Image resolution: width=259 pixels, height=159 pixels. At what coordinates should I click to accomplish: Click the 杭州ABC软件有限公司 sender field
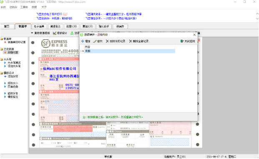click(x=60, y=68)
